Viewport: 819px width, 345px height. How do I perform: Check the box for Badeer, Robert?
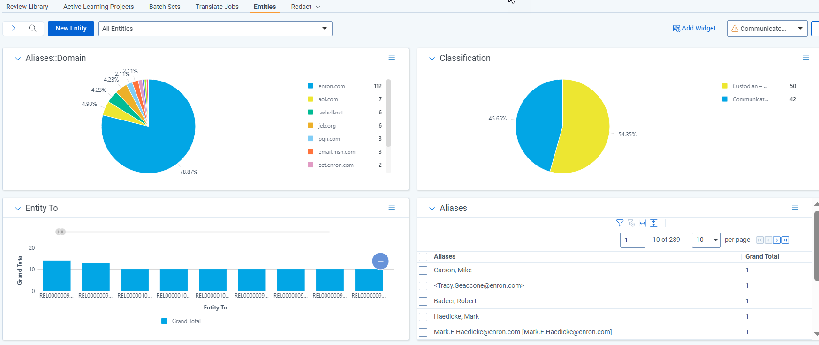coord(423,301)
